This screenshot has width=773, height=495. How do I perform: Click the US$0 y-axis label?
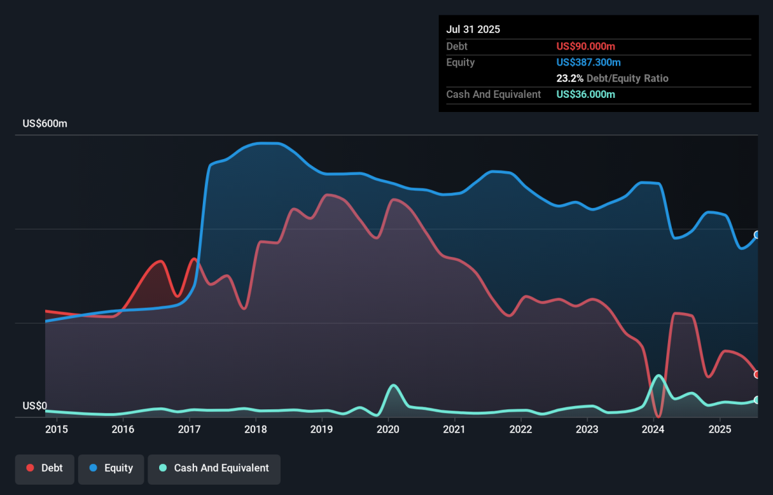tap(35, 406)
